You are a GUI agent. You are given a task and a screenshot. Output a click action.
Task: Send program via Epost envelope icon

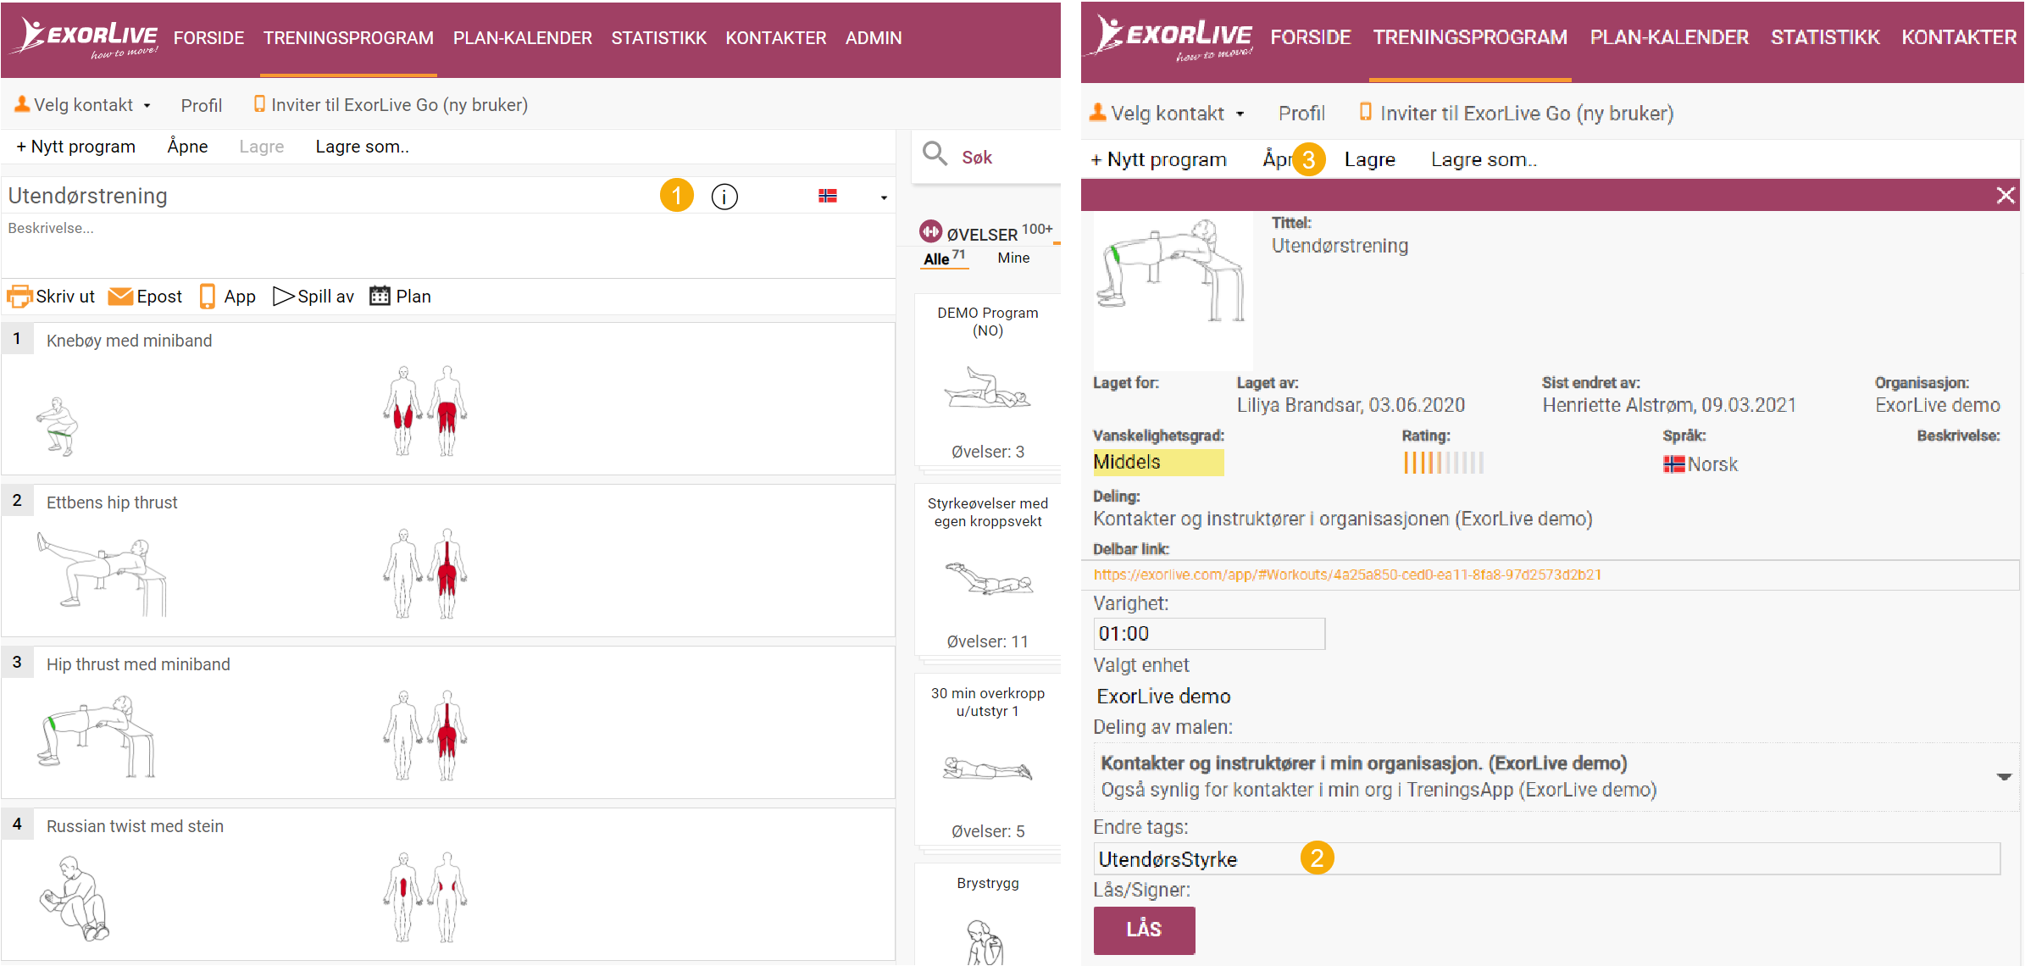tap(120, 297)
